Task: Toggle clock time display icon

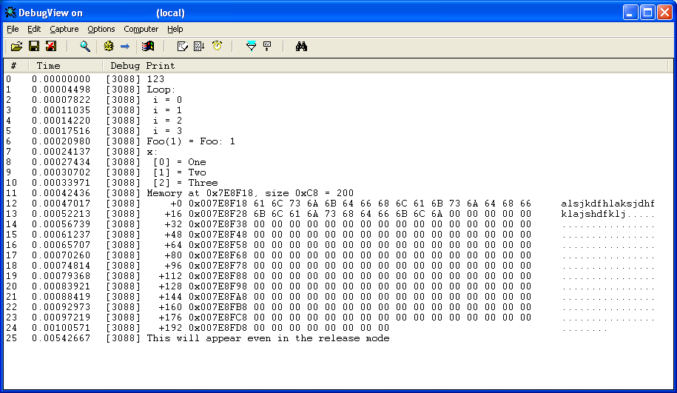Action: (x=217, y=47)
